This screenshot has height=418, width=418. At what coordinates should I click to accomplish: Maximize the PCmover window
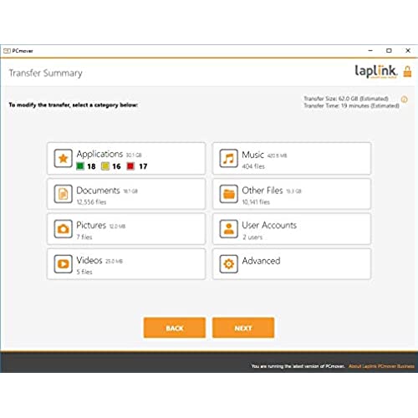point(389,51)
